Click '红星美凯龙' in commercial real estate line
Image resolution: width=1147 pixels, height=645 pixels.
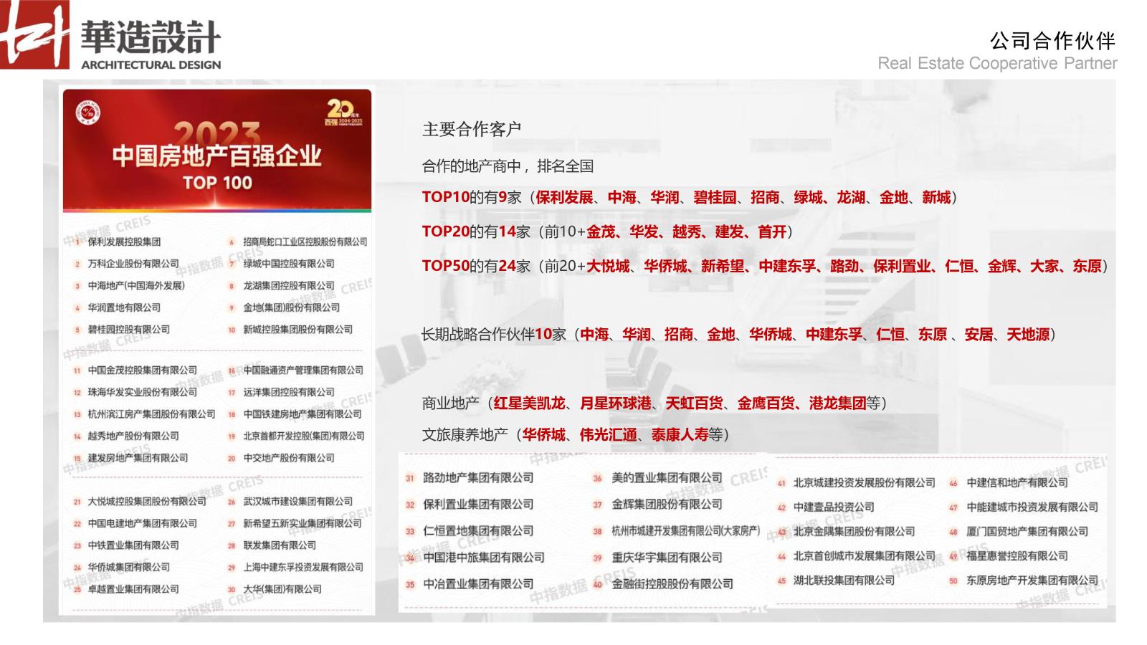click(529, 403)
